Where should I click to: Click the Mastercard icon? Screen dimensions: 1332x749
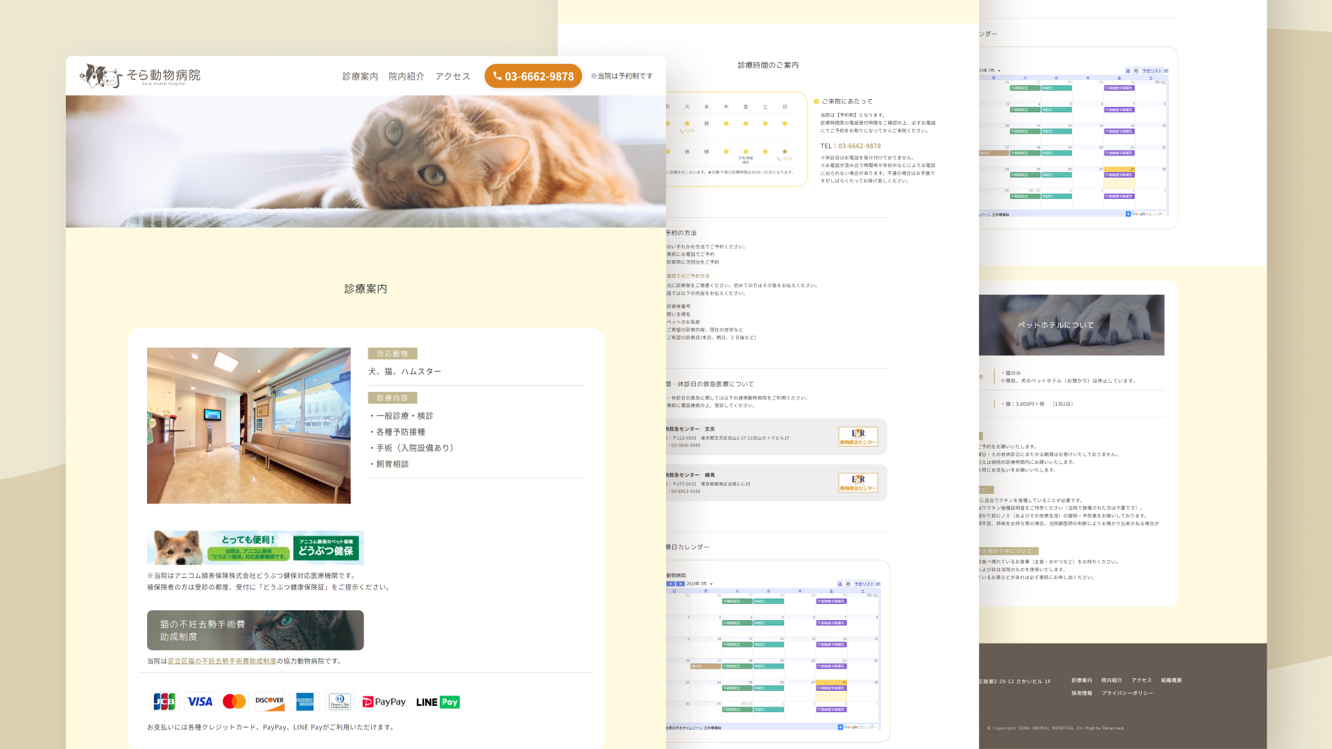click(234, 701)
